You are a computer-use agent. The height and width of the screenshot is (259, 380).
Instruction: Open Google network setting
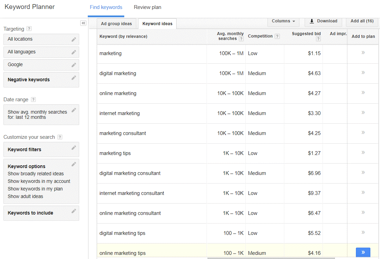41,65
